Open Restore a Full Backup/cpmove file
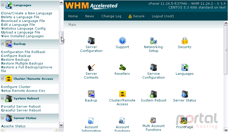This screenshot has height=132, width=228. point(27,69)
